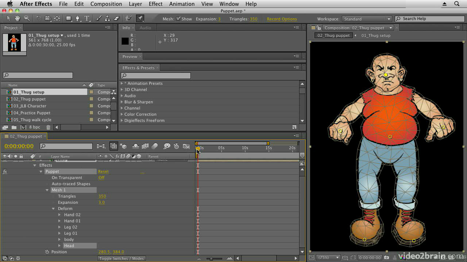
Task: Select the Brush tool
Action: (99, 18)
